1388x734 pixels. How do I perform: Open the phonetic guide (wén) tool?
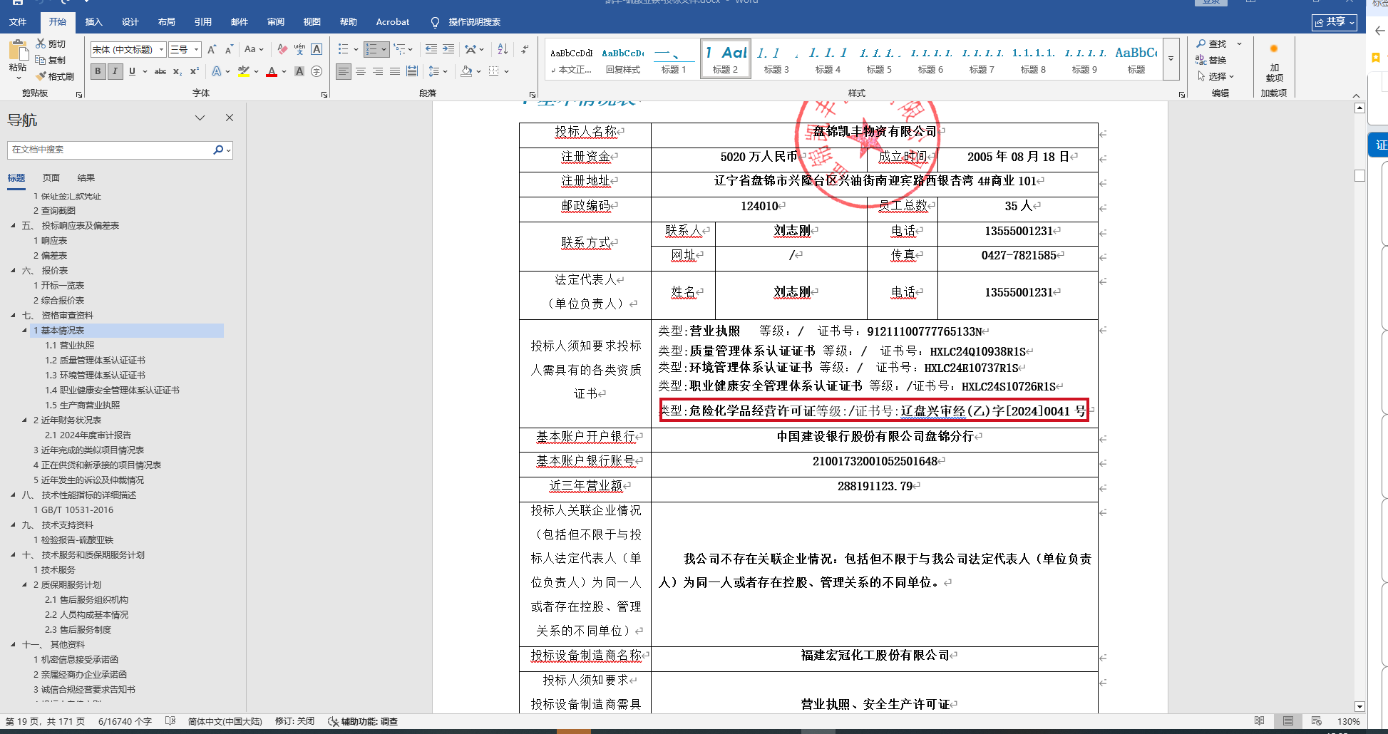click(299, 49)
